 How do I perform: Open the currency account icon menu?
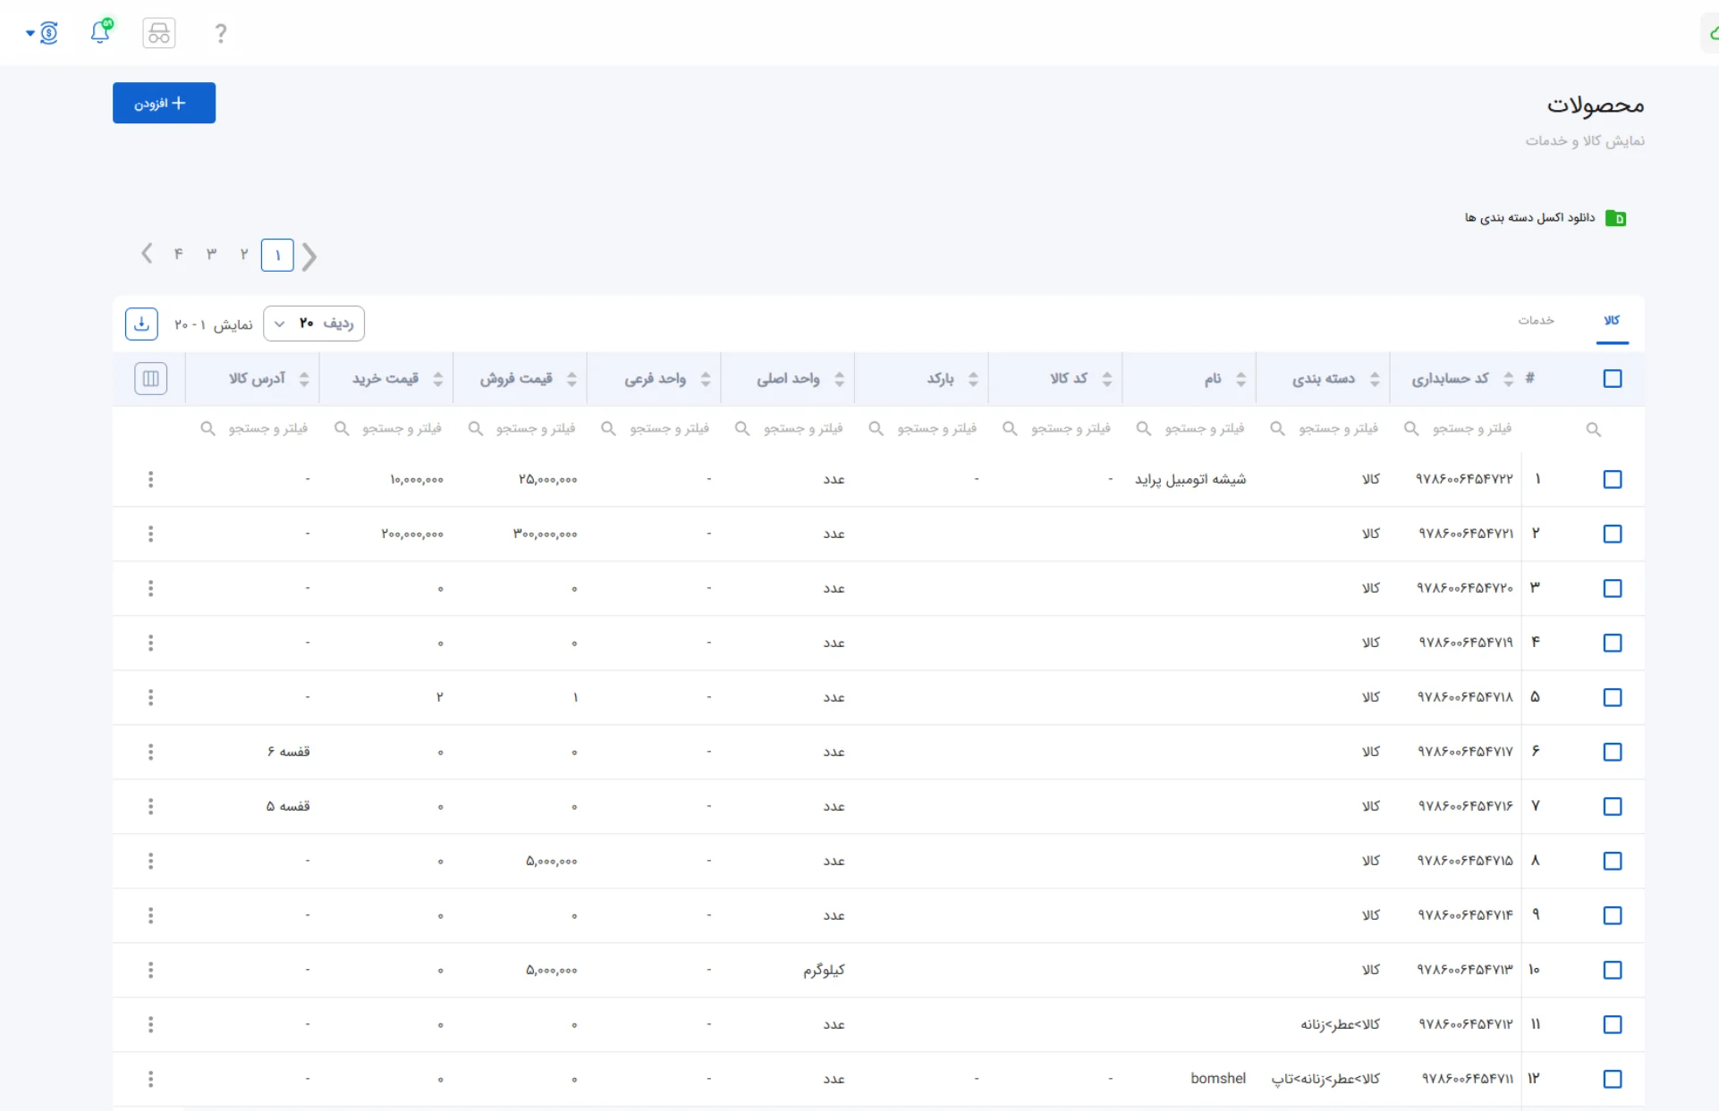coord(43,33)
